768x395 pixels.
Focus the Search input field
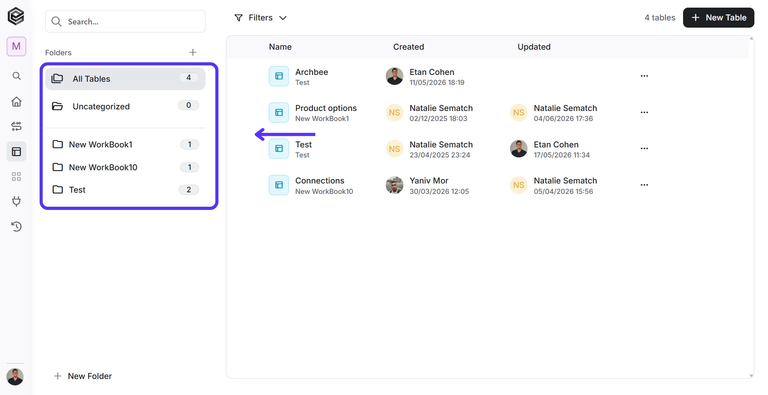[x=125, y=22]
